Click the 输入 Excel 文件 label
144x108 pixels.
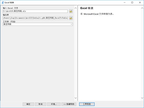tap(10, 8)
